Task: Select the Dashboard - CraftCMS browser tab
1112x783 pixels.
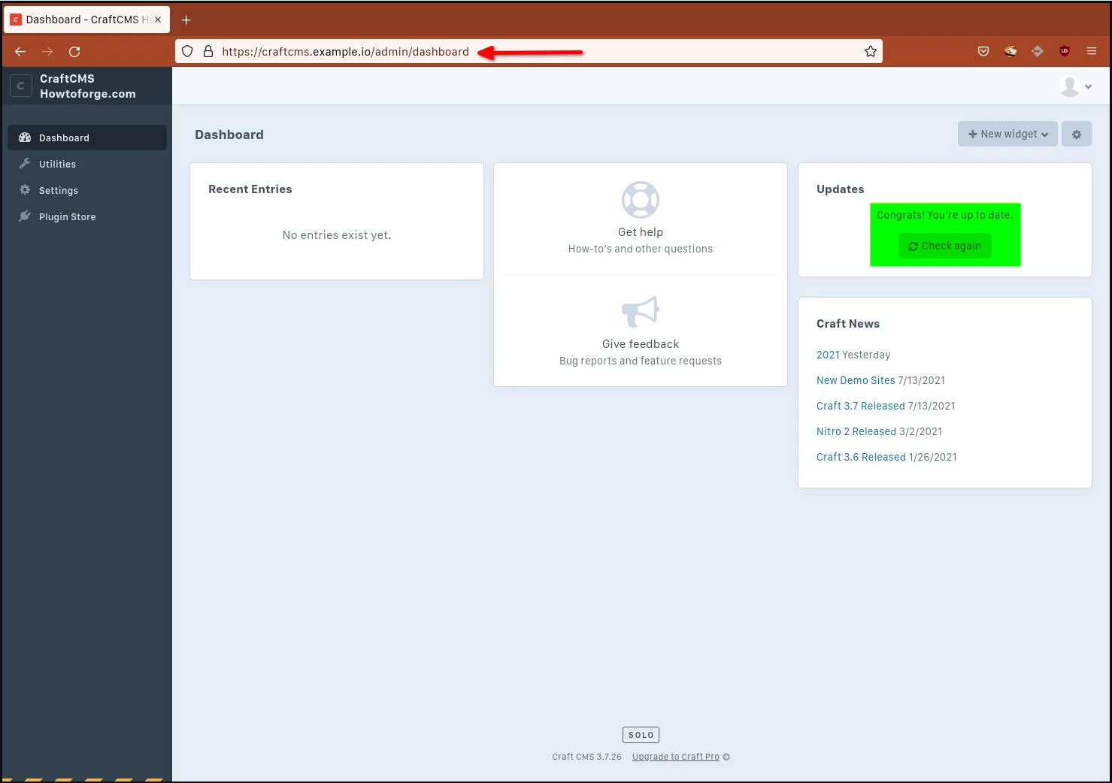Action: (87, 20)
